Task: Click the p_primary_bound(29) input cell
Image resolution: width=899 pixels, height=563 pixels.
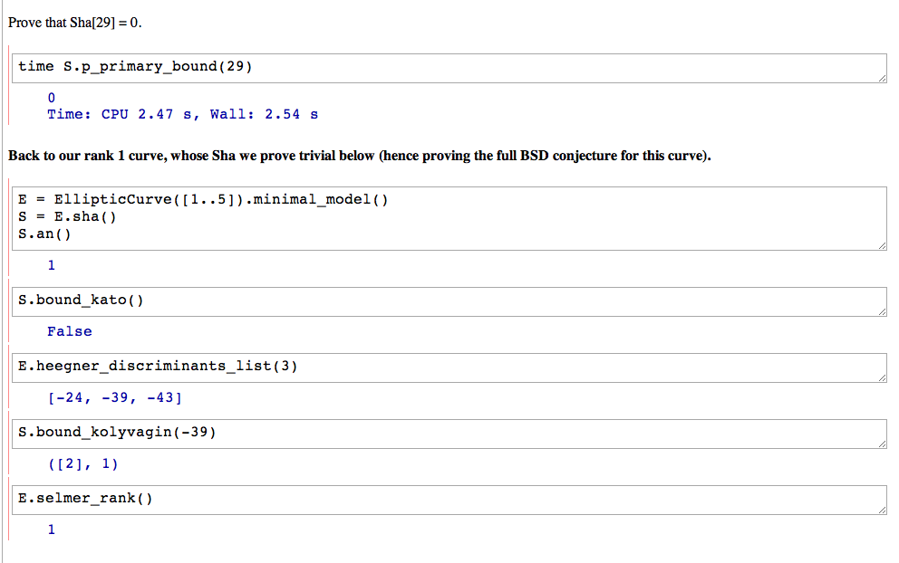Action: (449, 68)
